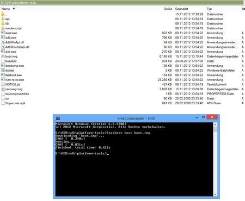
Task: Click the AdbWinApi.dll file icon
Action: 3,42
